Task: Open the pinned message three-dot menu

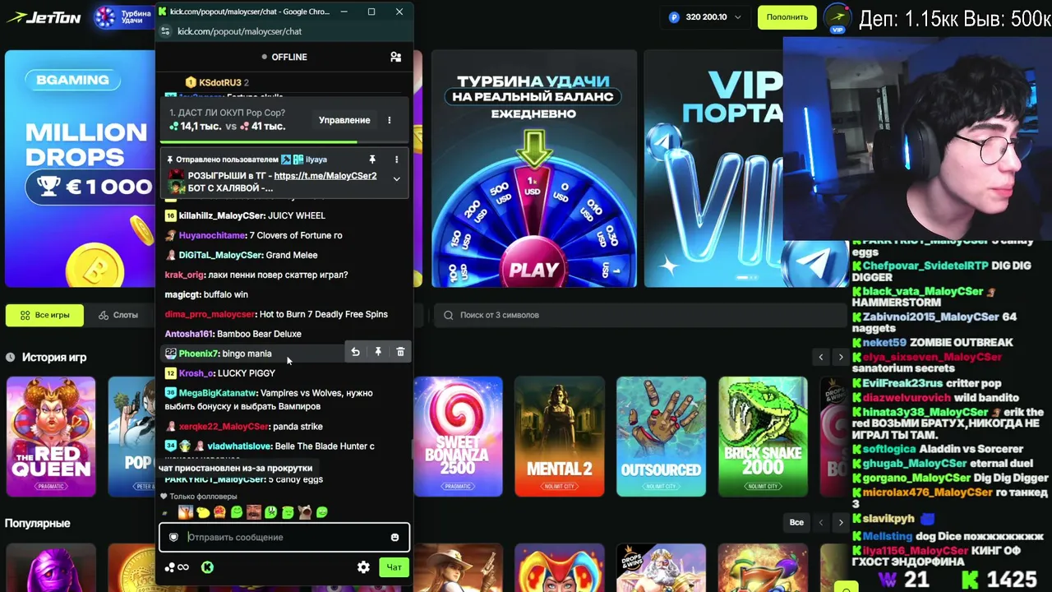Action: pos(396,160)
